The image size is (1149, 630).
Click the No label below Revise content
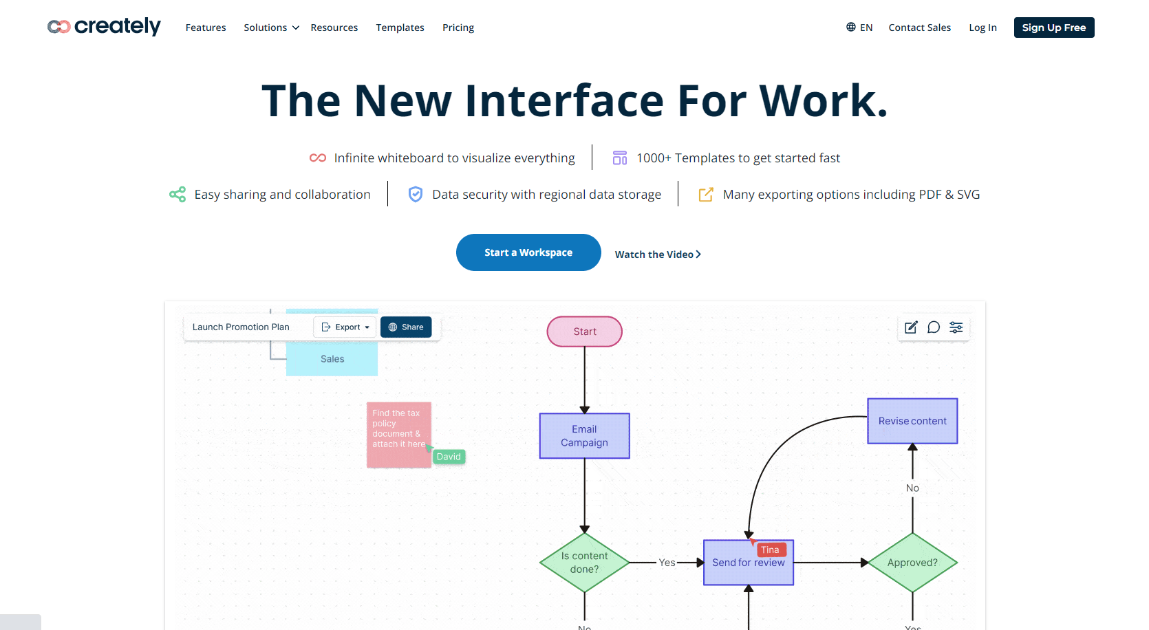912,488
